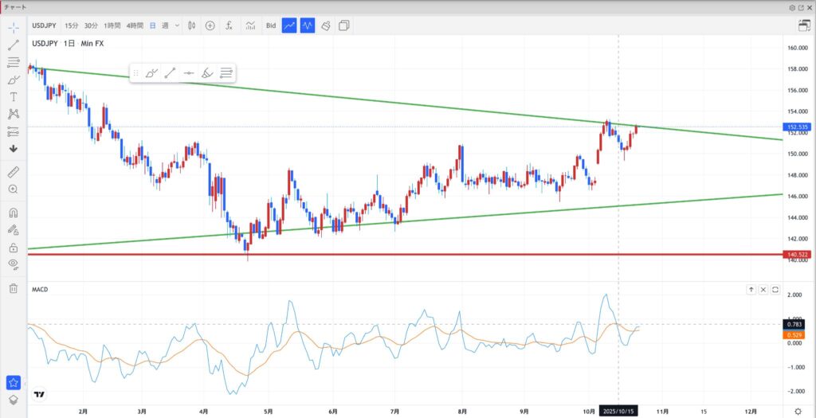Click the zoom in magnifier tool
This screenshot has height=418, width=816.
14,189
